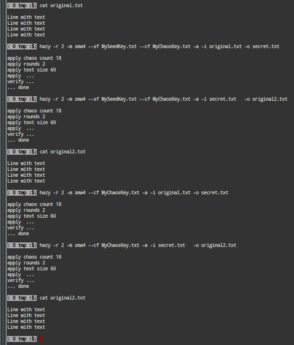The height and width of the screenshot is (345, 294).
Task: Click 'secret.txt' ending the first hazy command
Action: click(266, 46)
